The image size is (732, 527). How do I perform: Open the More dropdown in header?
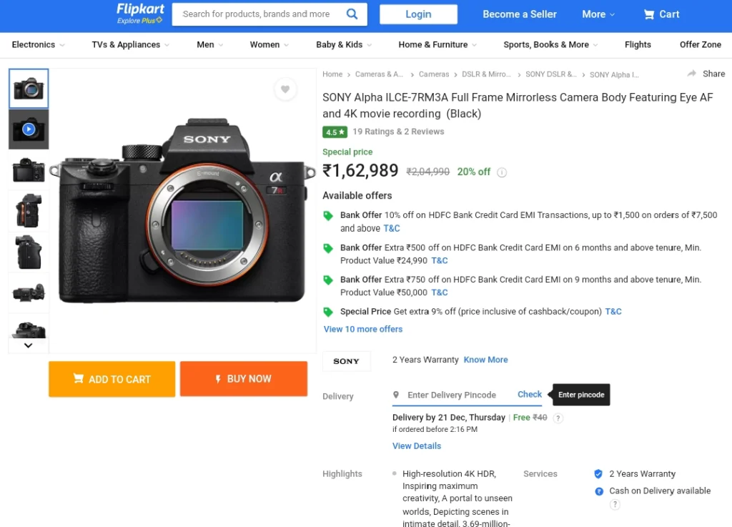[598, 14]
